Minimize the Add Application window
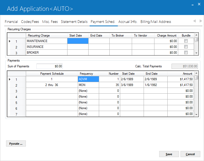 193,4
